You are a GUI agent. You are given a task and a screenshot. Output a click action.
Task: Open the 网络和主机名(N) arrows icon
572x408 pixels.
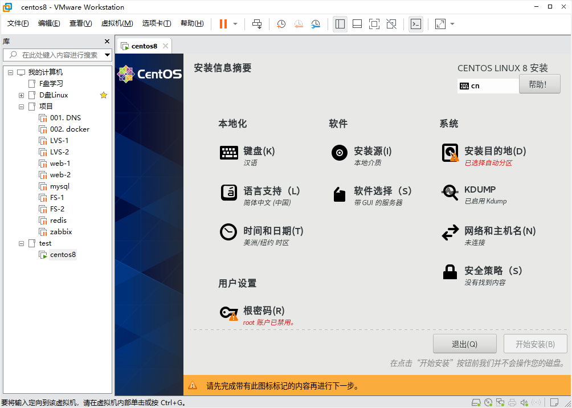point(450,232)
